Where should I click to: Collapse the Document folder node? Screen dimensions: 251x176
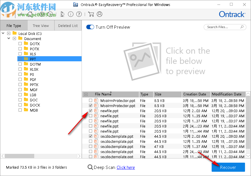9,38
